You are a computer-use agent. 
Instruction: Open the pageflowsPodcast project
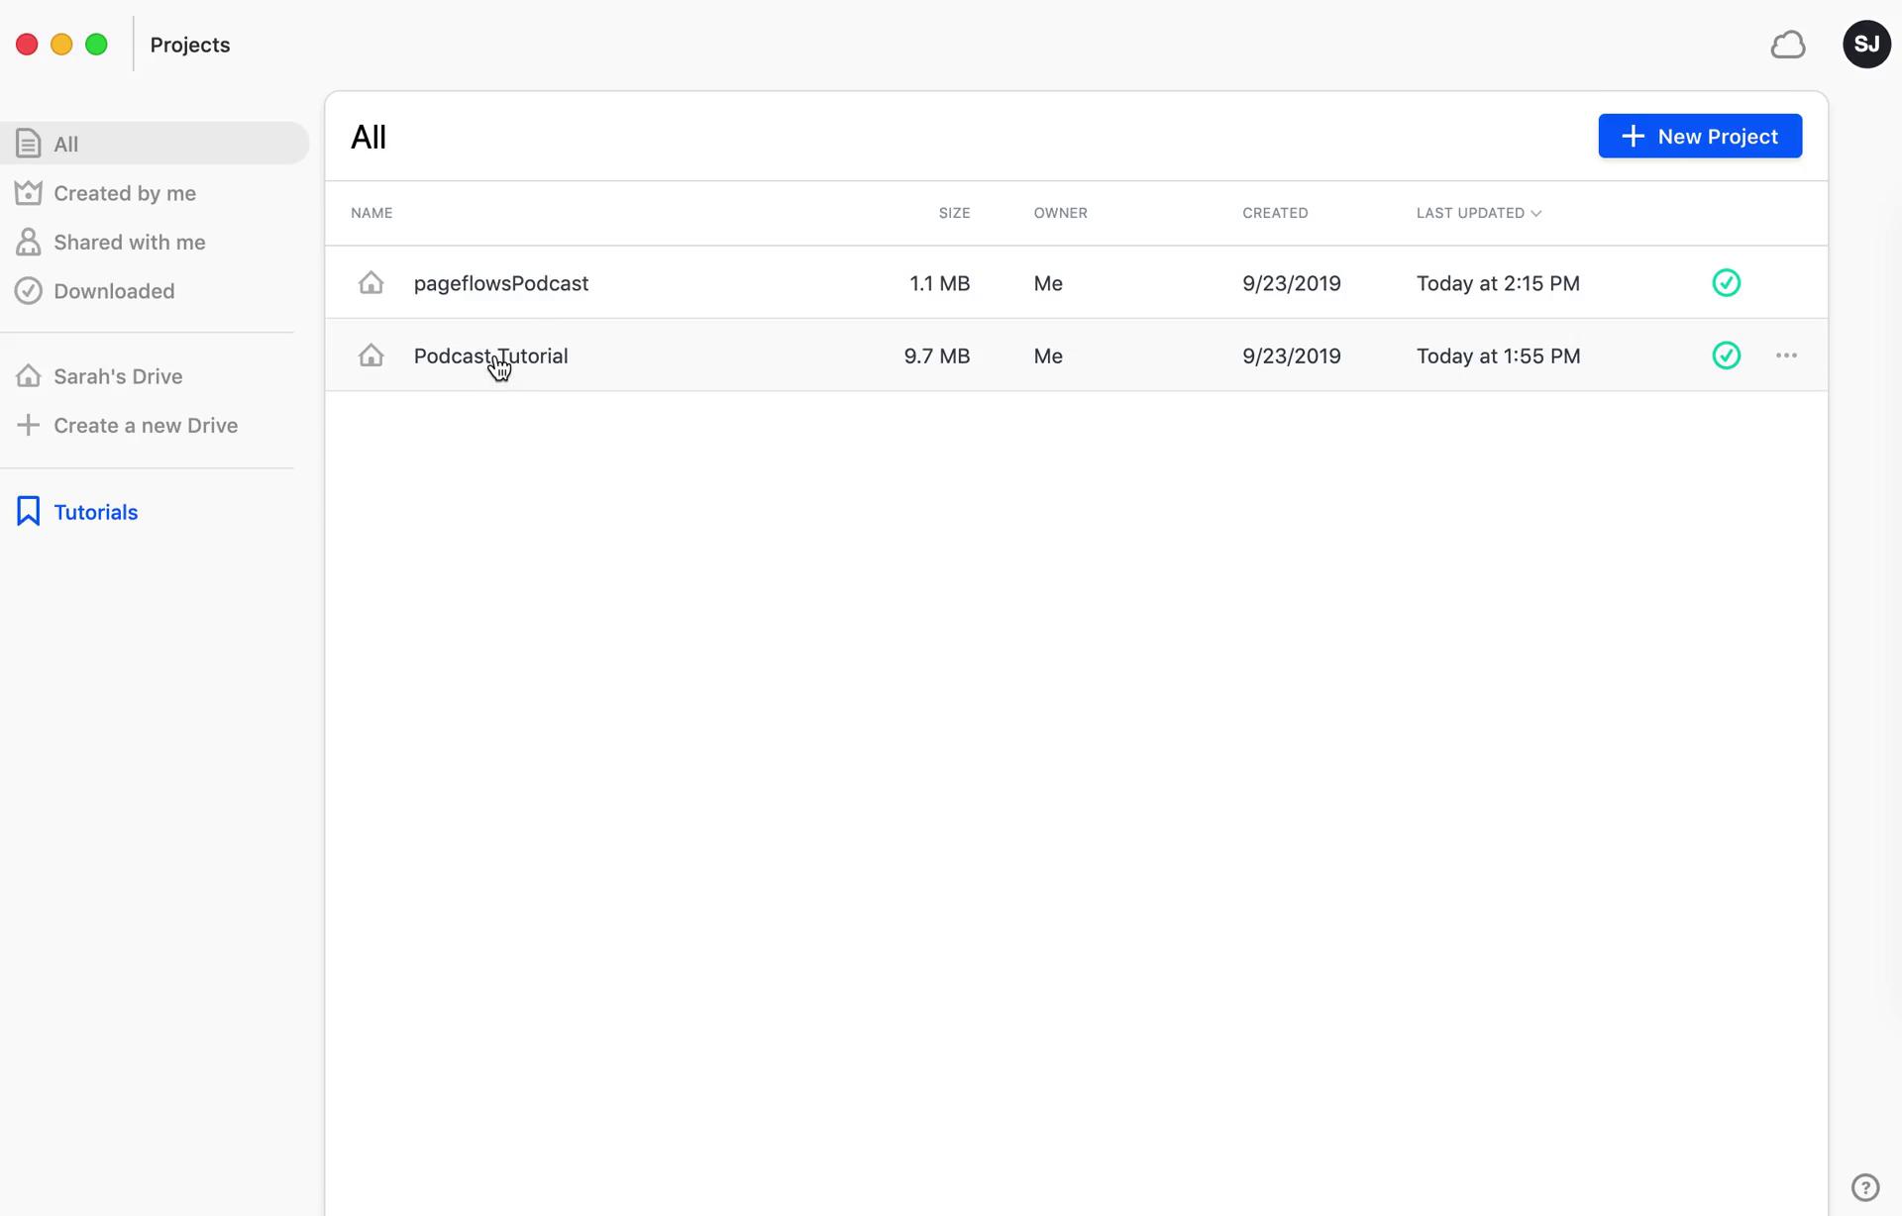tap(502, 282)
